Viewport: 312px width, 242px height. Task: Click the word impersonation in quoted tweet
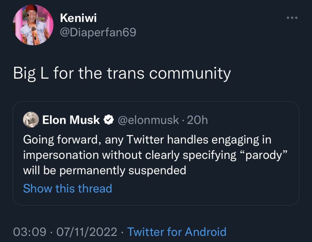tap(61, 155)
